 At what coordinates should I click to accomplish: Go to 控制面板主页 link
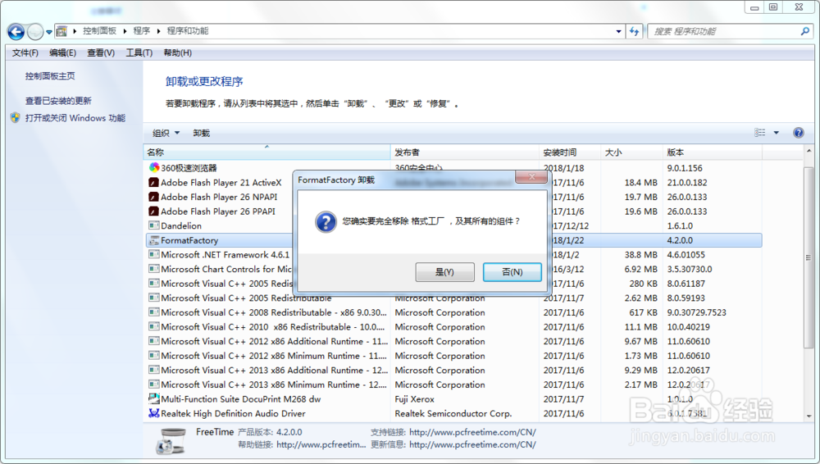coord(50,76)
